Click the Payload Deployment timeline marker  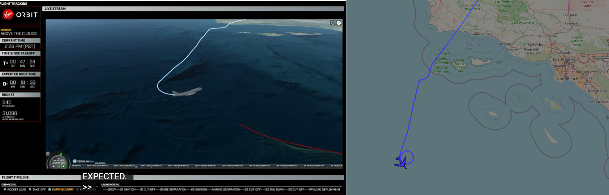(x=324, y=190)
